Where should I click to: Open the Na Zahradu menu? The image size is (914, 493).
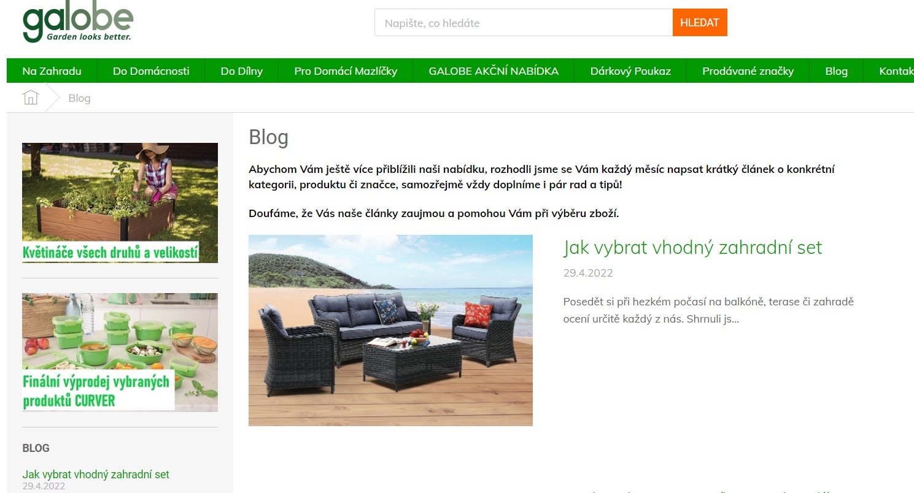click(52, 71)
